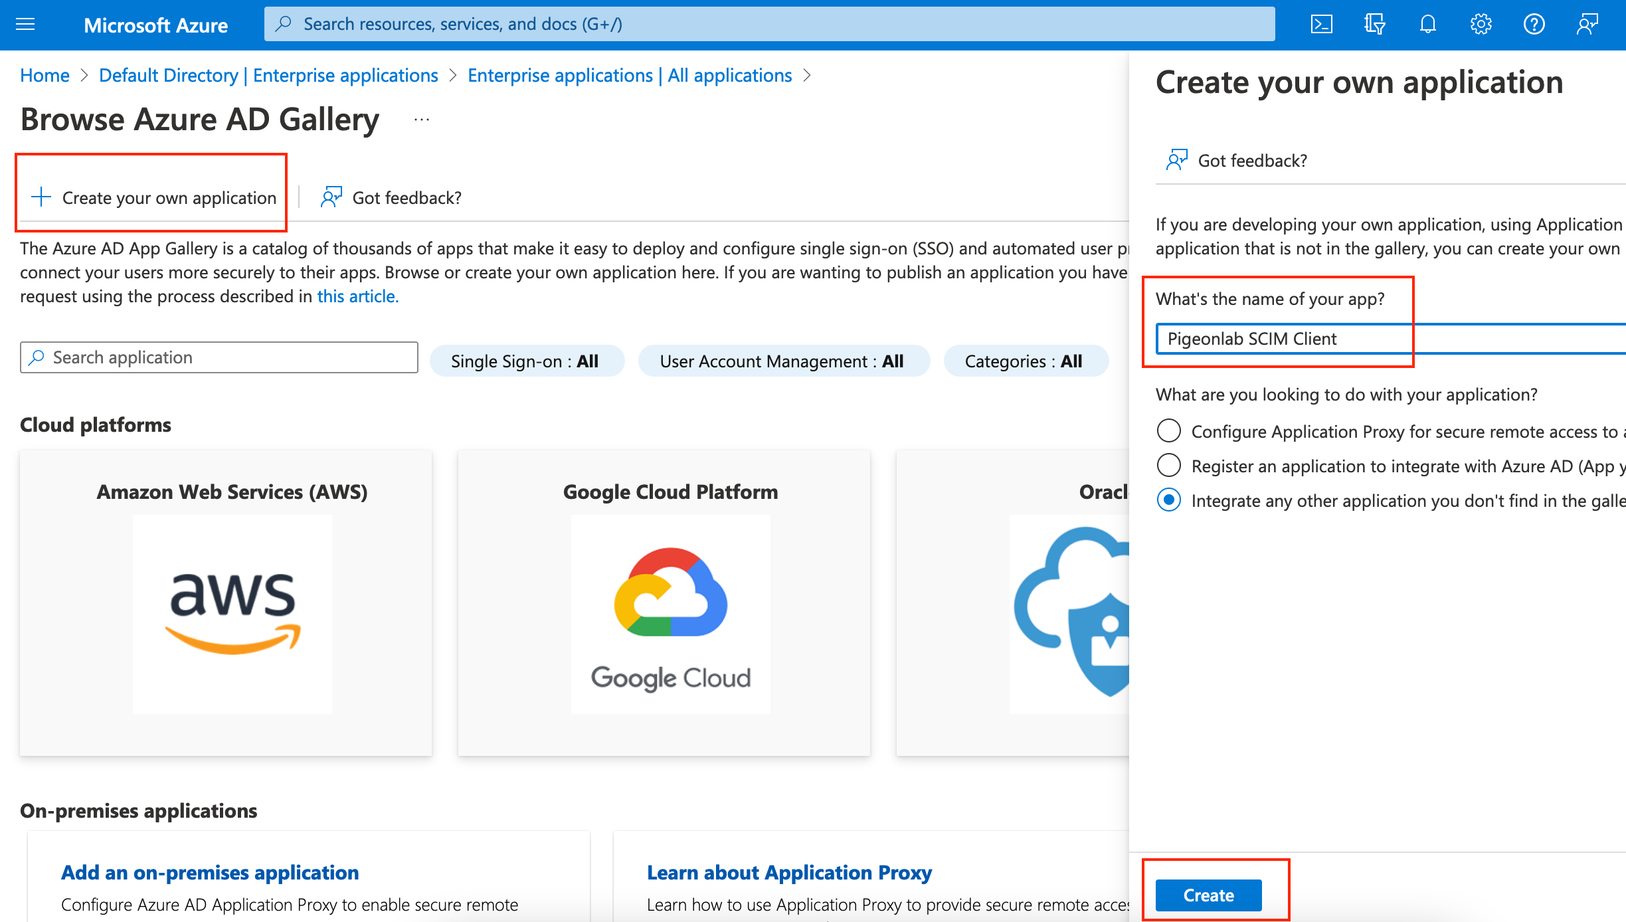This screenshot has height=922, width=1626.
Task: Open the hamburger portal menu
Action: click(25, 25)
